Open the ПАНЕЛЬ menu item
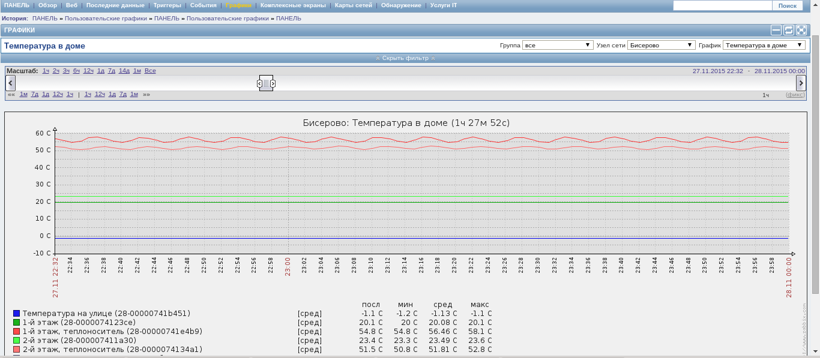Screen dimensions: 820x358 point(17,5)
